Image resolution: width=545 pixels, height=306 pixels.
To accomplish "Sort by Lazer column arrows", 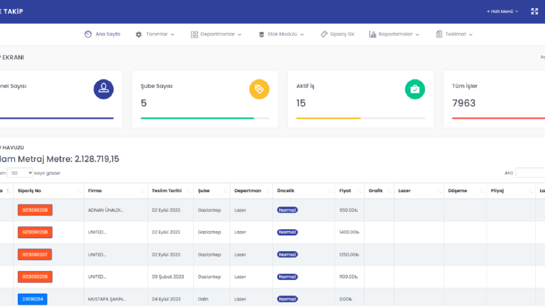I will (439, 191).
